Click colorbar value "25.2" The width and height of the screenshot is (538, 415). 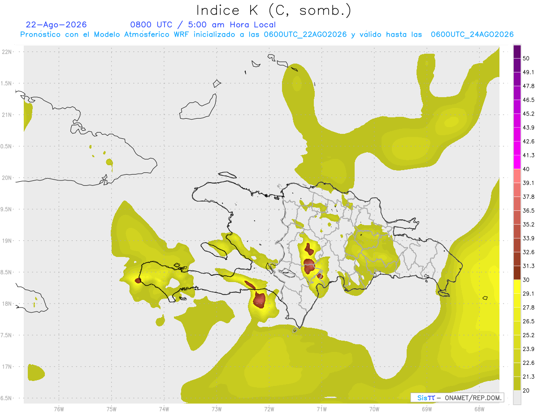[528, 335]
